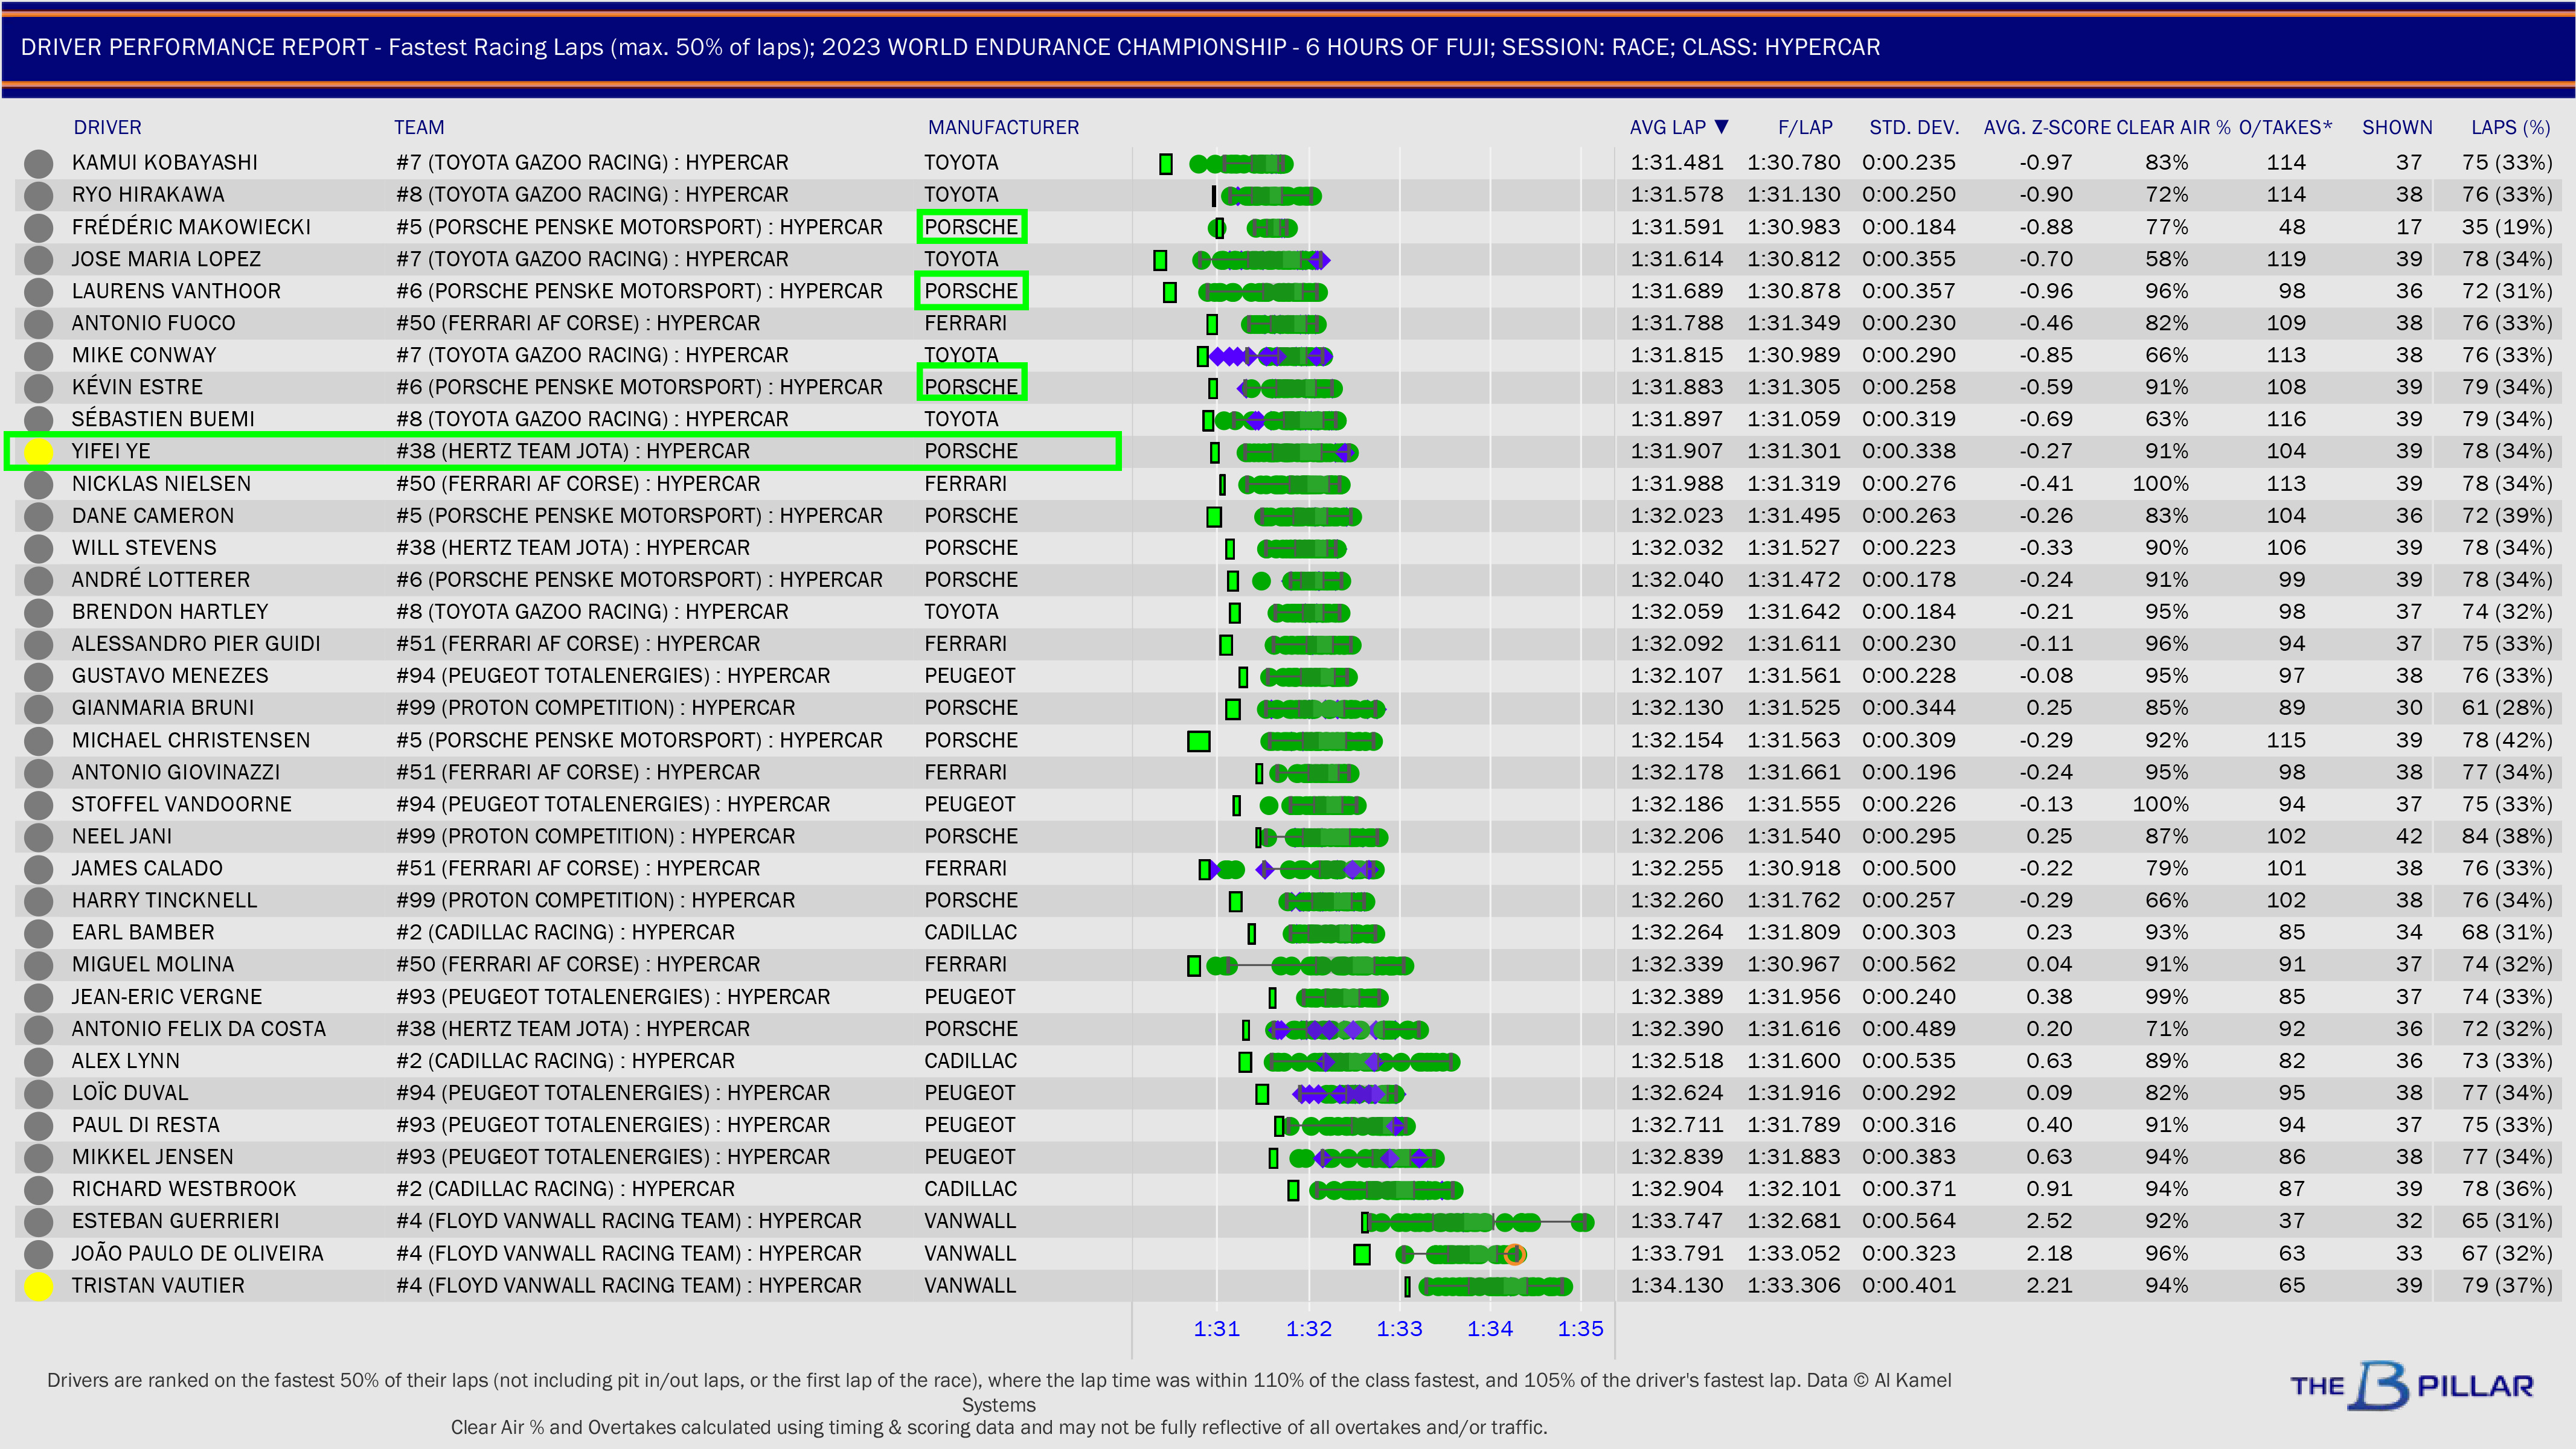Click the TEAM column header

pyautogui.click(x=419, y=127)
